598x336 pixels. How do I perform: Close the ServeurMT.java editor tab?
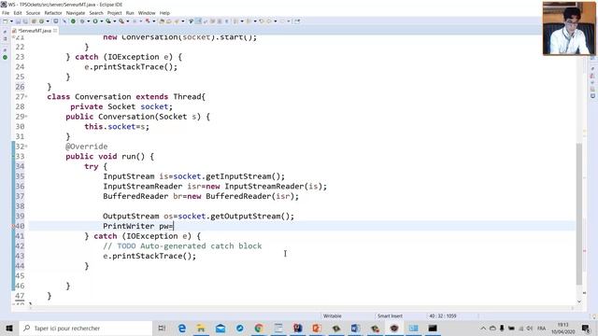[55, 31]
